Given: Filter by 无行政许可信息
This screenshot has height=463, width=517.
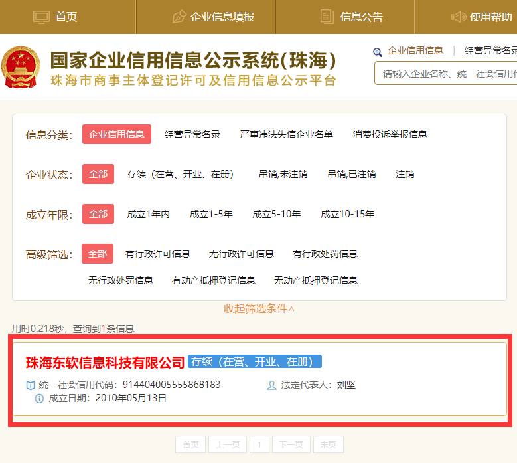Looking at the screenshot, I should tap(242, 254).
